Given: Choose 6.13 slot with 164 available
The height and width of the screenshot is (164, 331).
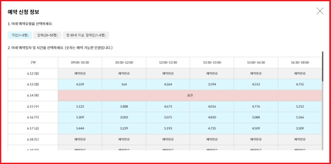Looking at the screenshot, I should (x=124, y=85).
